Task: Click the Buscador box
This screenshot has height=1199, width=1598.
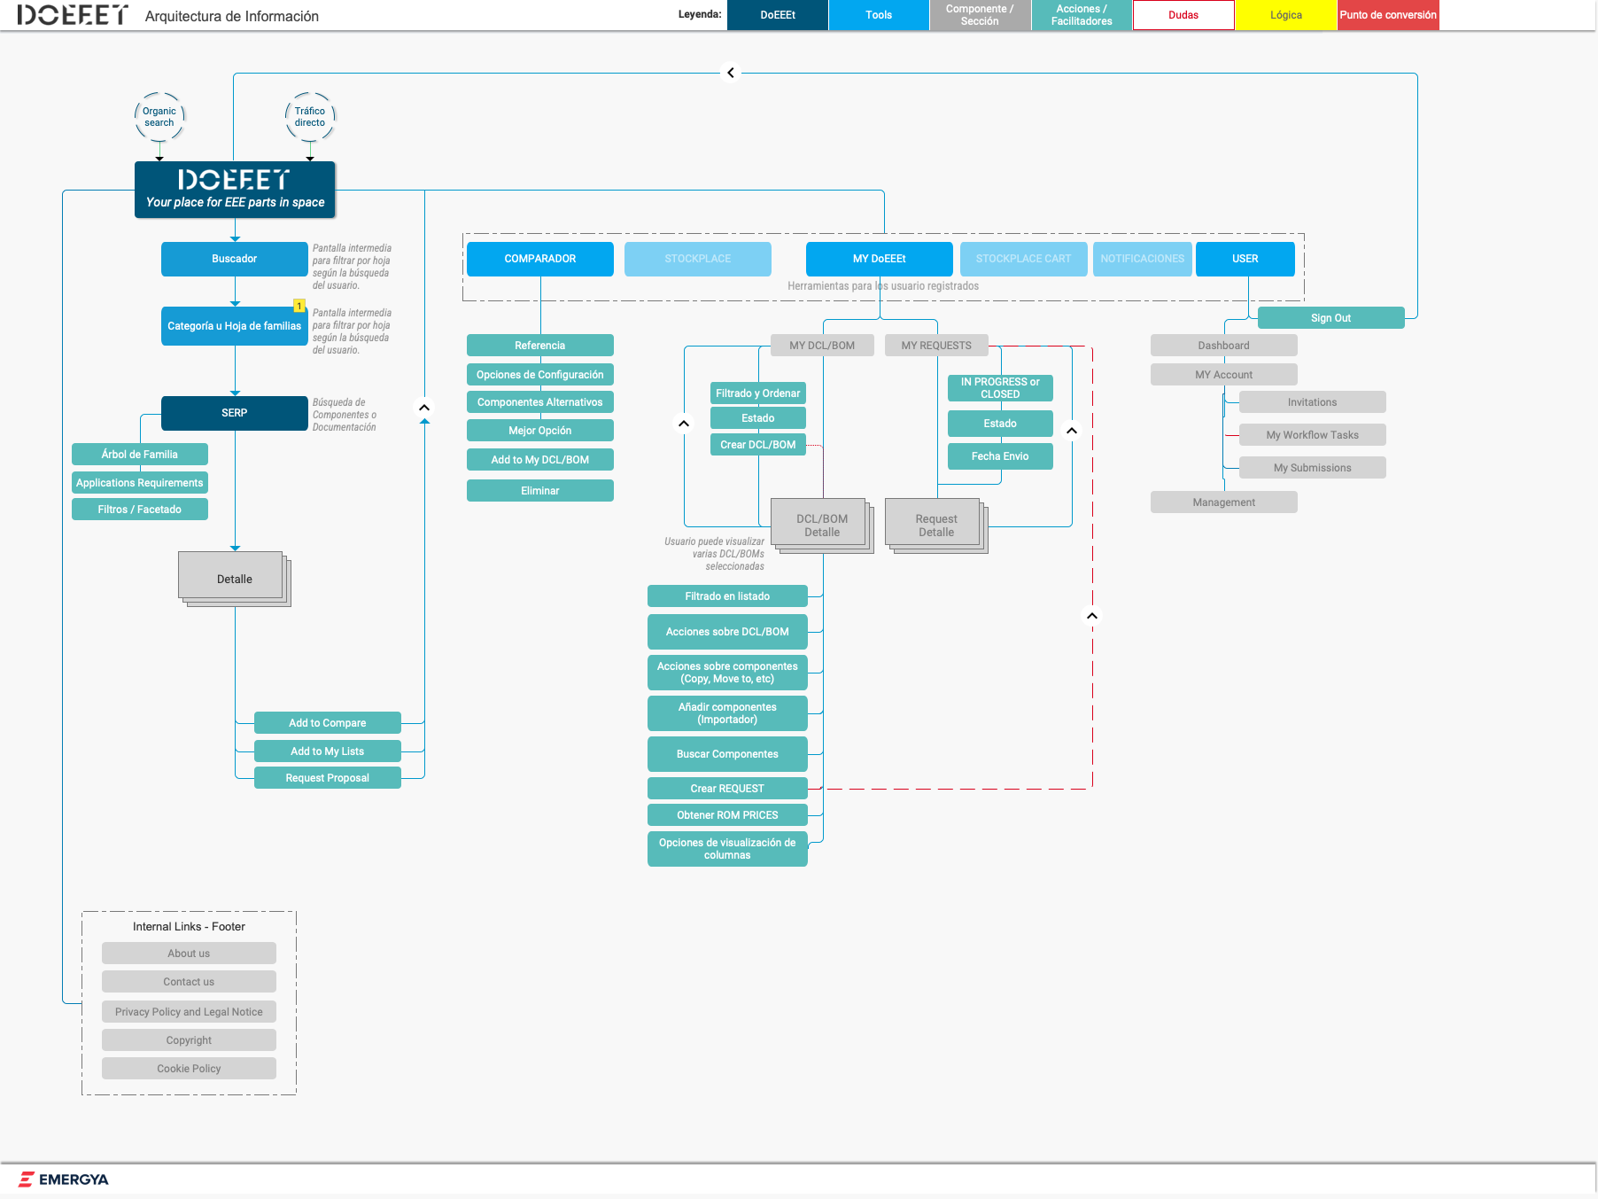Action: 235,259
